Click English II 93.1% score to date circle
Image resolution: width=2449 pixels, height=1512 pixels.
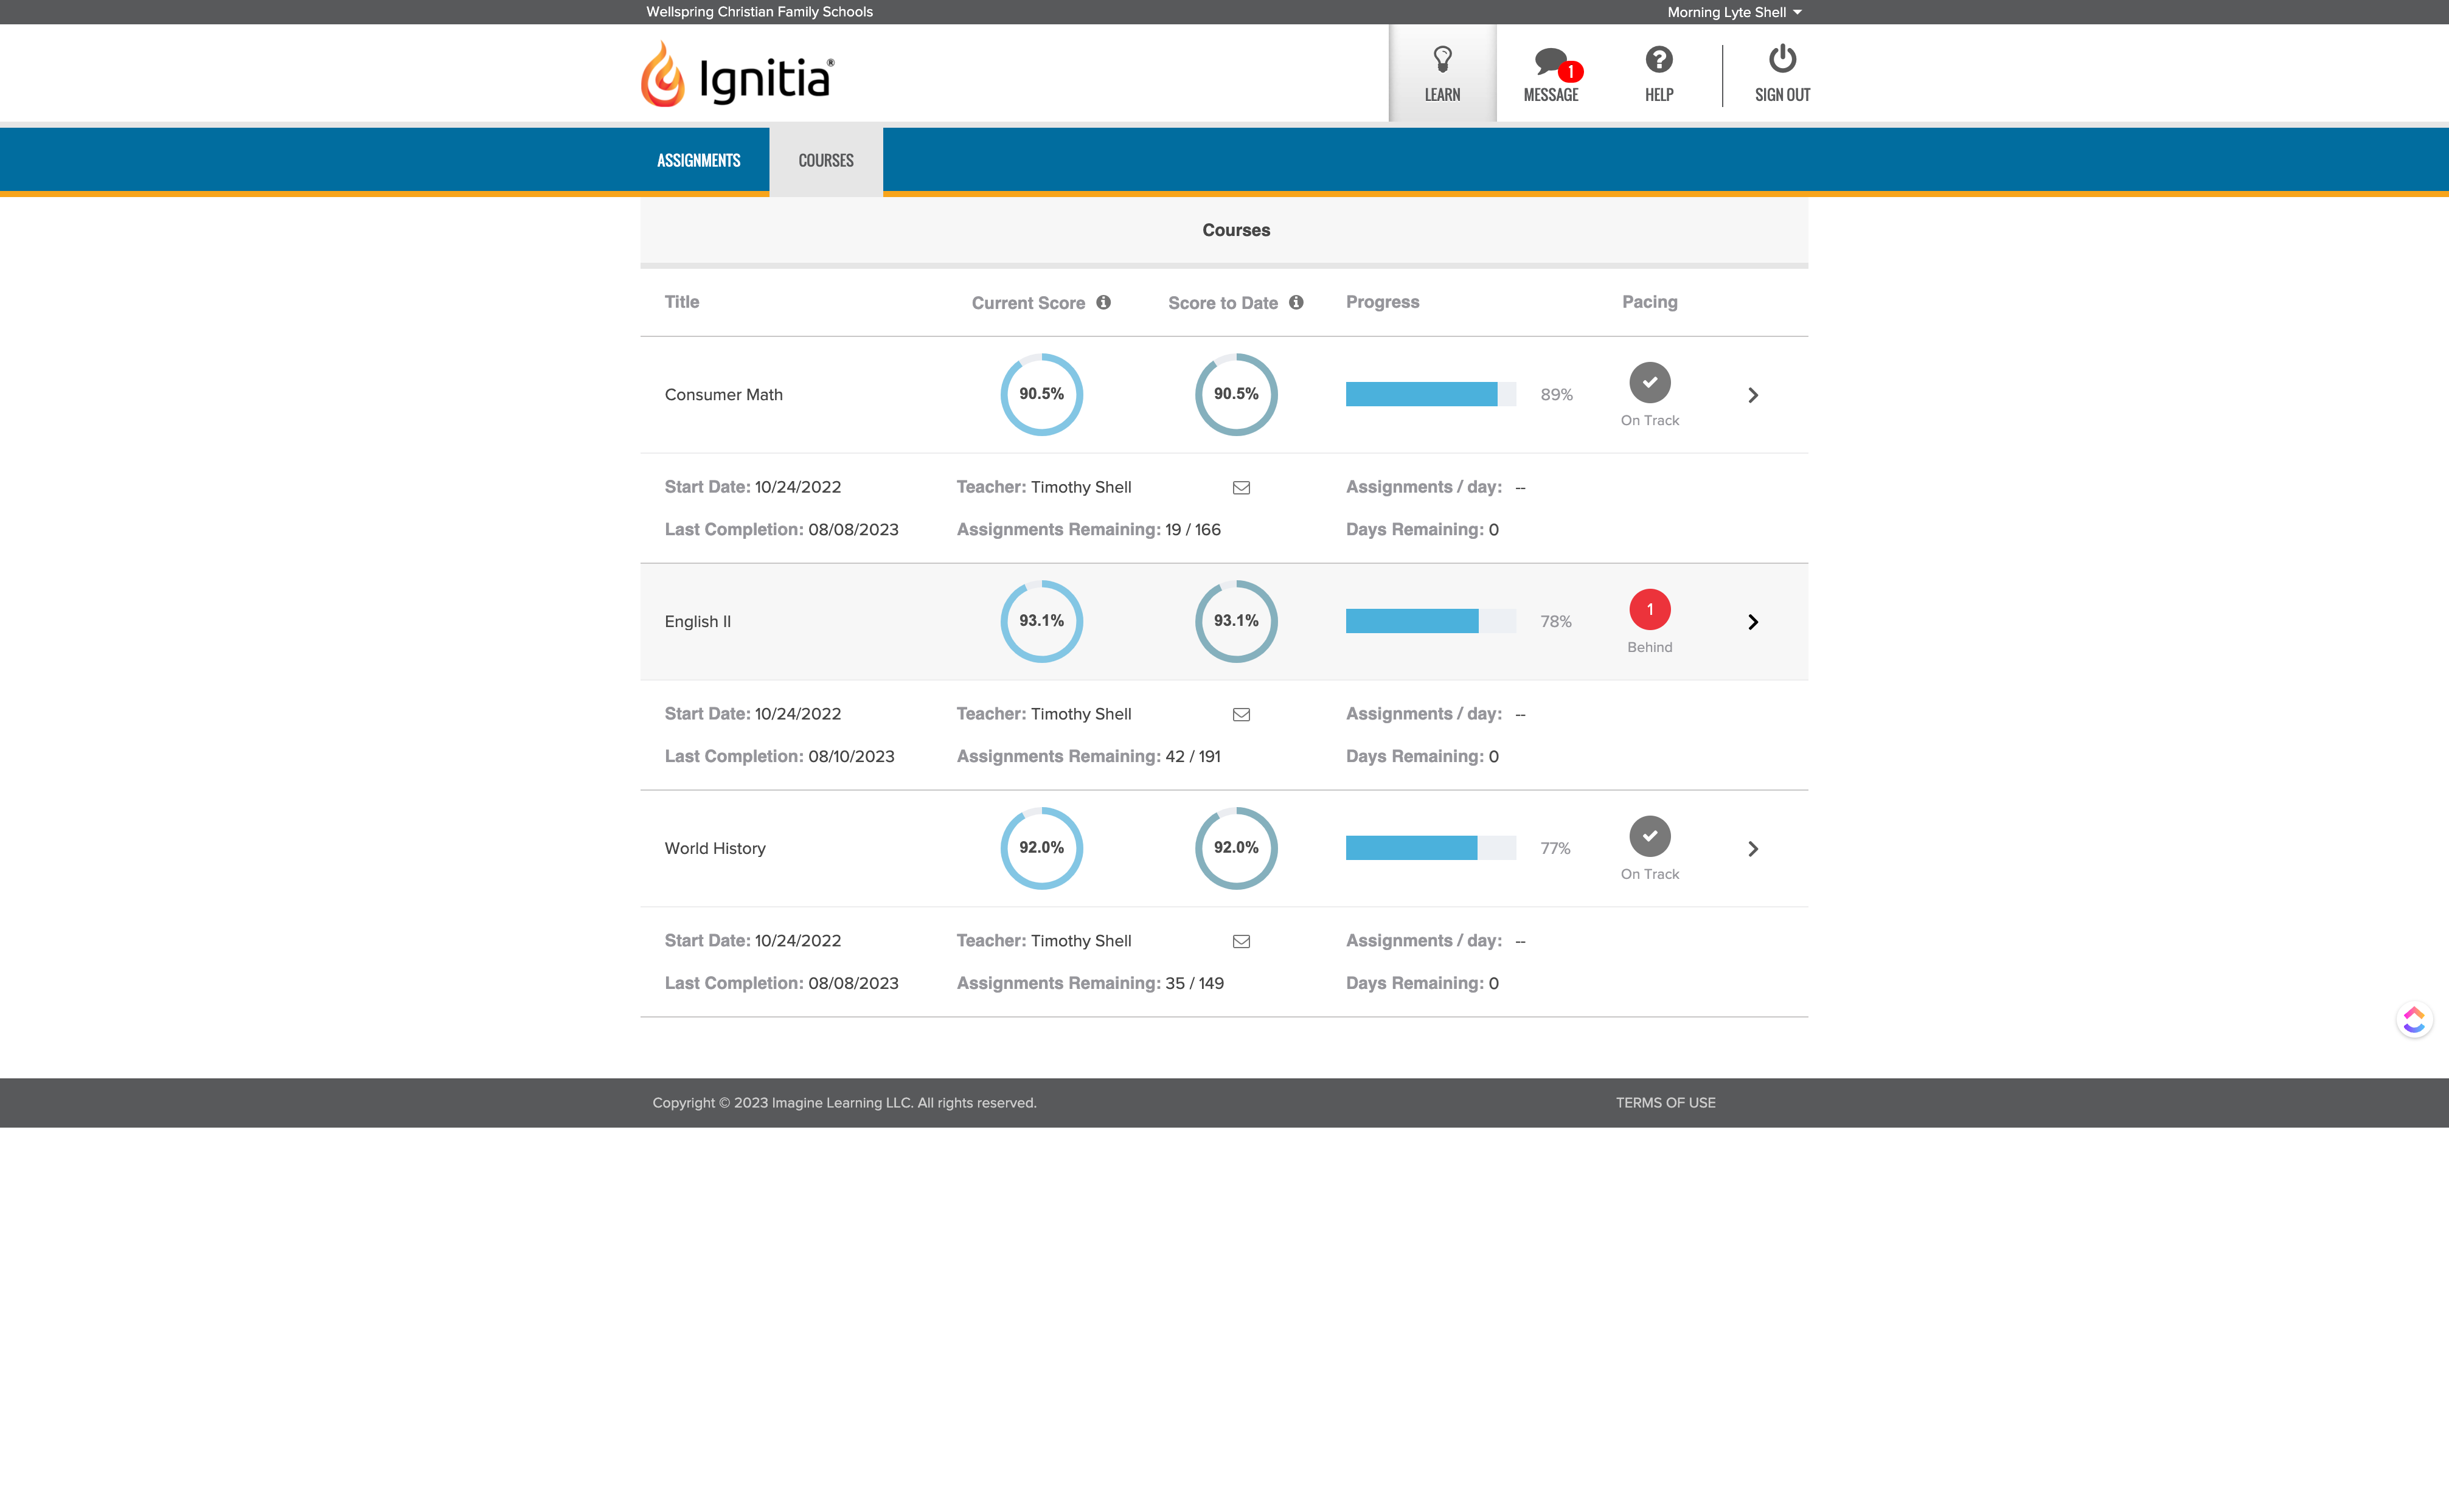point(1236,621)
